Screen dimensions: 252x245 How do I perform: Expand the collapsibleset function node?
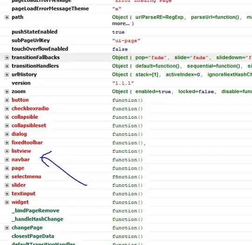coord(7,126)
